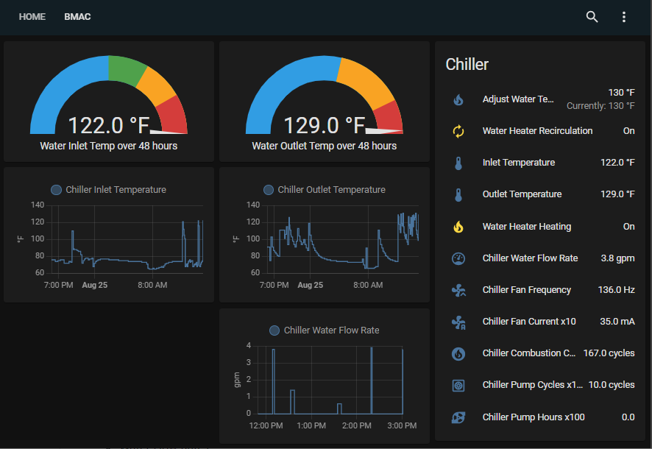Toggle the Chiller Outlet Temperature legend dot
Viewport: 652px width, 449px height.
(269, 190)
